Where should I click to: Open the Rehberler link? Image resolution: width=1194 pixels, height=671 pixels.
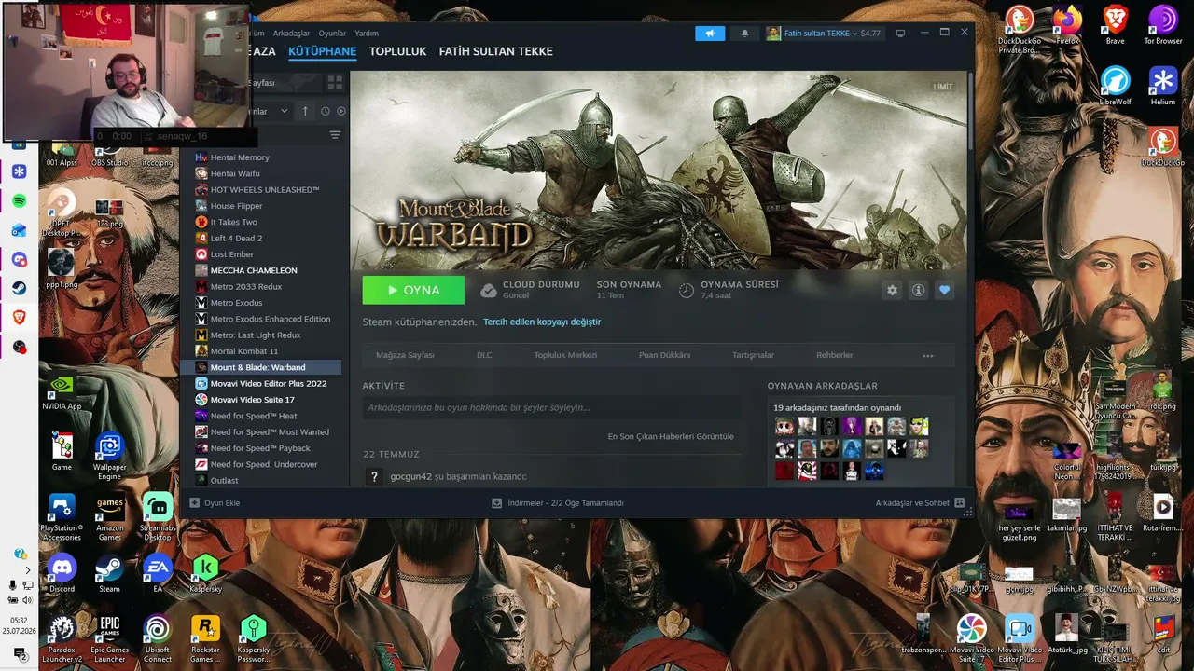tap(835, 355)
